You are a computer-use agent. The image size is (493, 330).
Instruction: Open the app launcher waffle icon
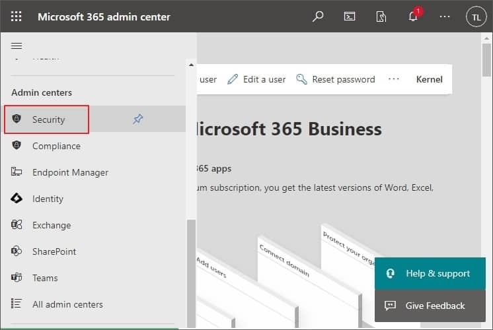[x=16, y=16]
